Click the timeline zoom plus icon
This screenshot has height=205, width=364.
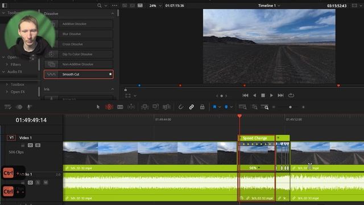click(303, 107)
